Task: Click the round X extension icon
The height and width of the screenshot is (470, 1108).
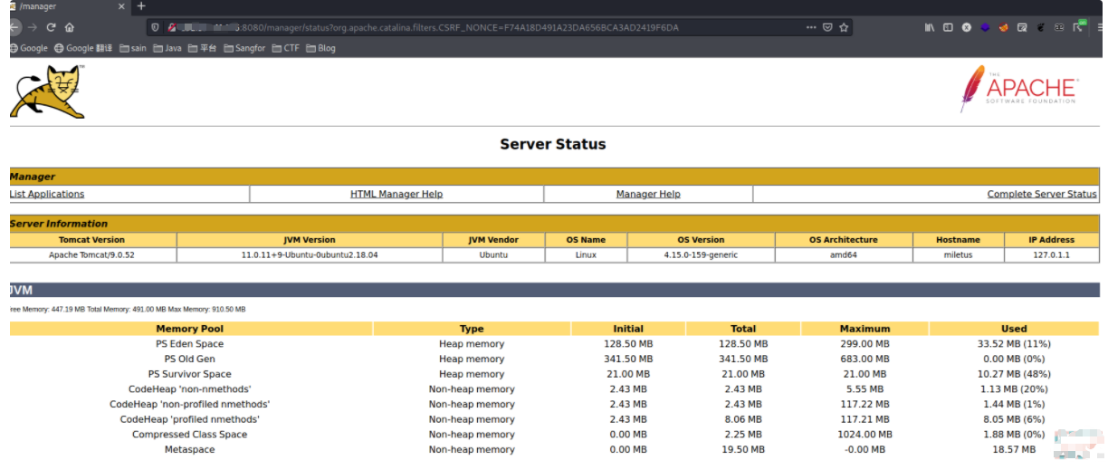Action: [967, 27]
